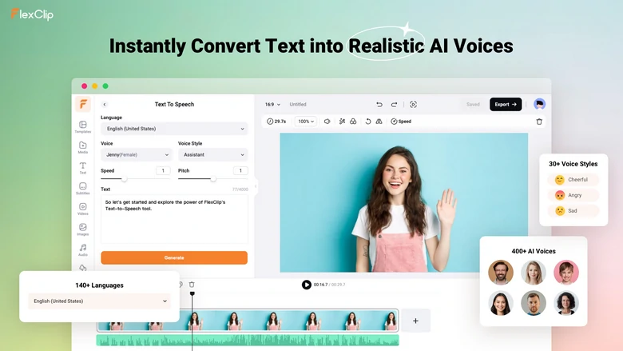Open the 16:9 aspect ratio dropdown
Image resolution: width=623 pixels, height=351 pixels.
(272, 105)
